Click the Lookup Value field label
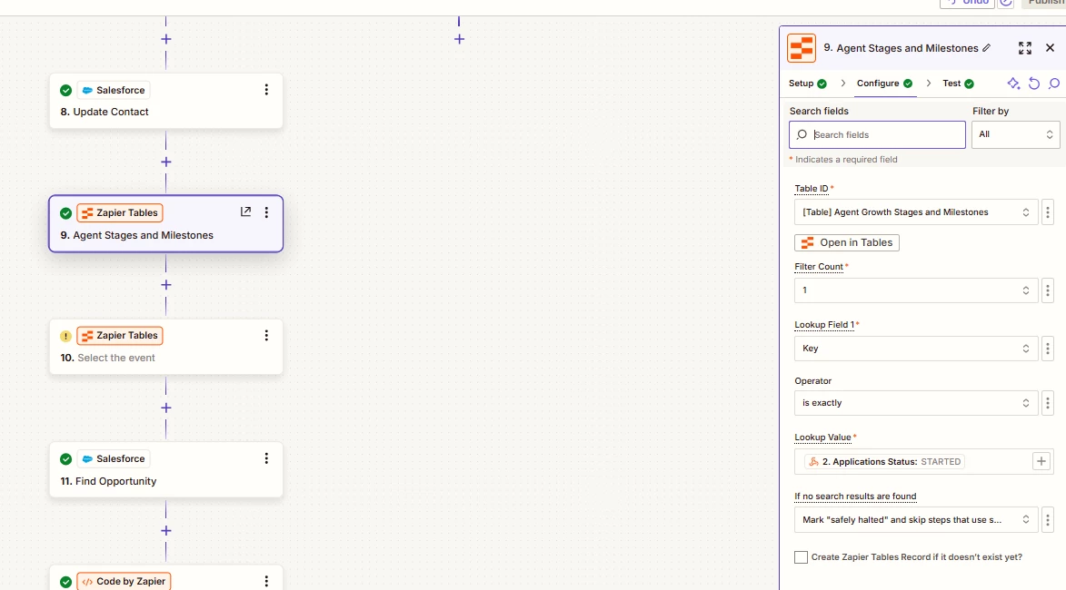Screen dimensions: 1066x590 coord(822,438)
